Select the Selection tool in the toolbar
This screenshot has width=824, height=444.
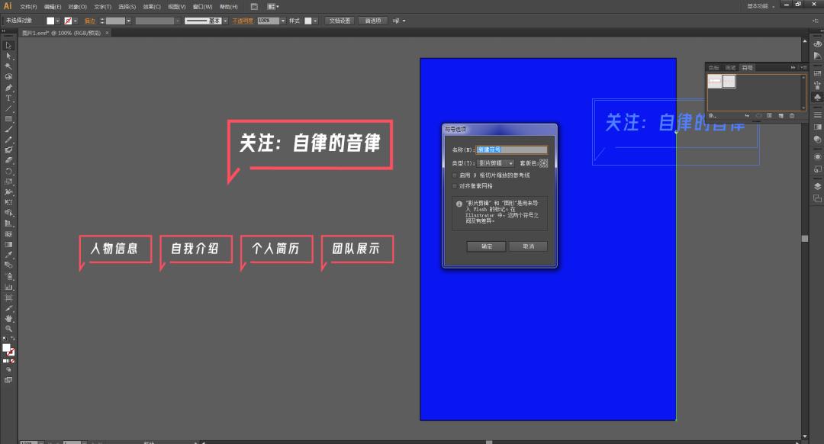pyautogui.click(x=8, y=46)
